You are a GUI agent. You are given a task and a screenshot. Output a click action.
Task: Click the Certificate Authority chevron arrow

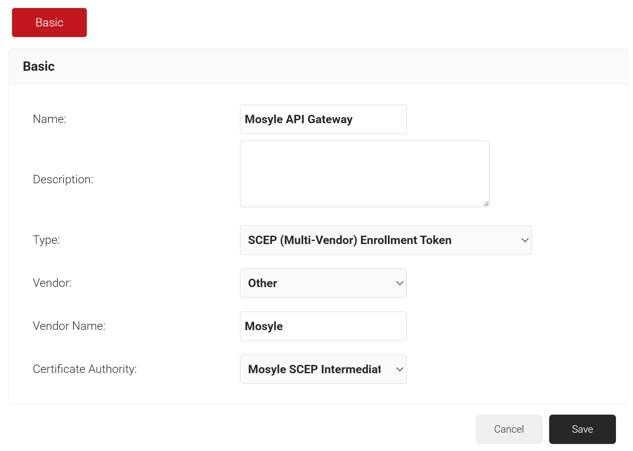click(400, 369)
